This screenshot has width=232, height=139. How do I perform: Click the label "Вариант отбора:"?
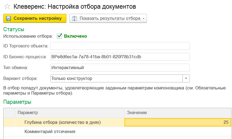click(21, 78)
